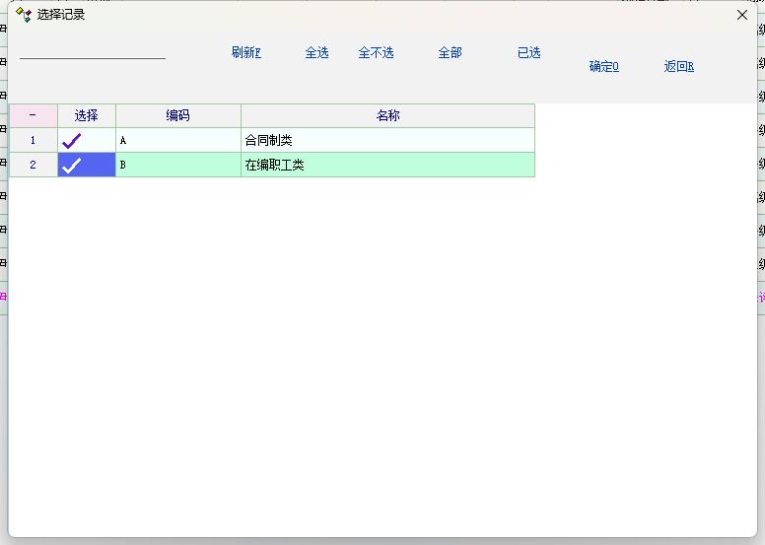Click the 在编职工类 name cell
Image resolution: width=765 pixels, height=545 pixels.
click(274, 166)
